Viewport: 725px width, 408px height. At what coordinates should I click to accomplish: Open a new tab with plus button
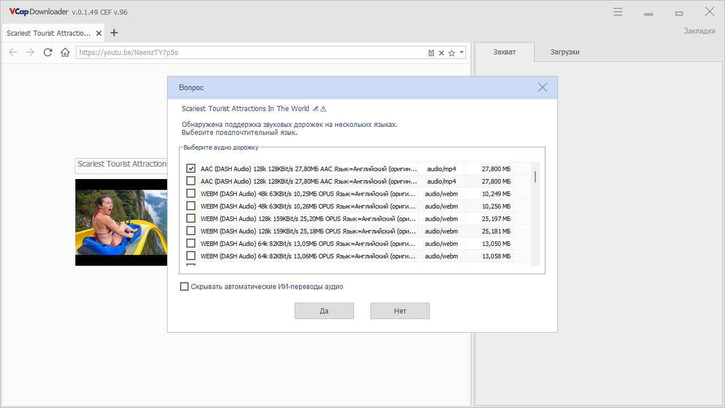pos(114,33)
